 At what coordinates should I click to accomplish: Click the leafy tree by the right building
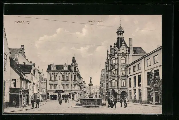coord(156,84)
